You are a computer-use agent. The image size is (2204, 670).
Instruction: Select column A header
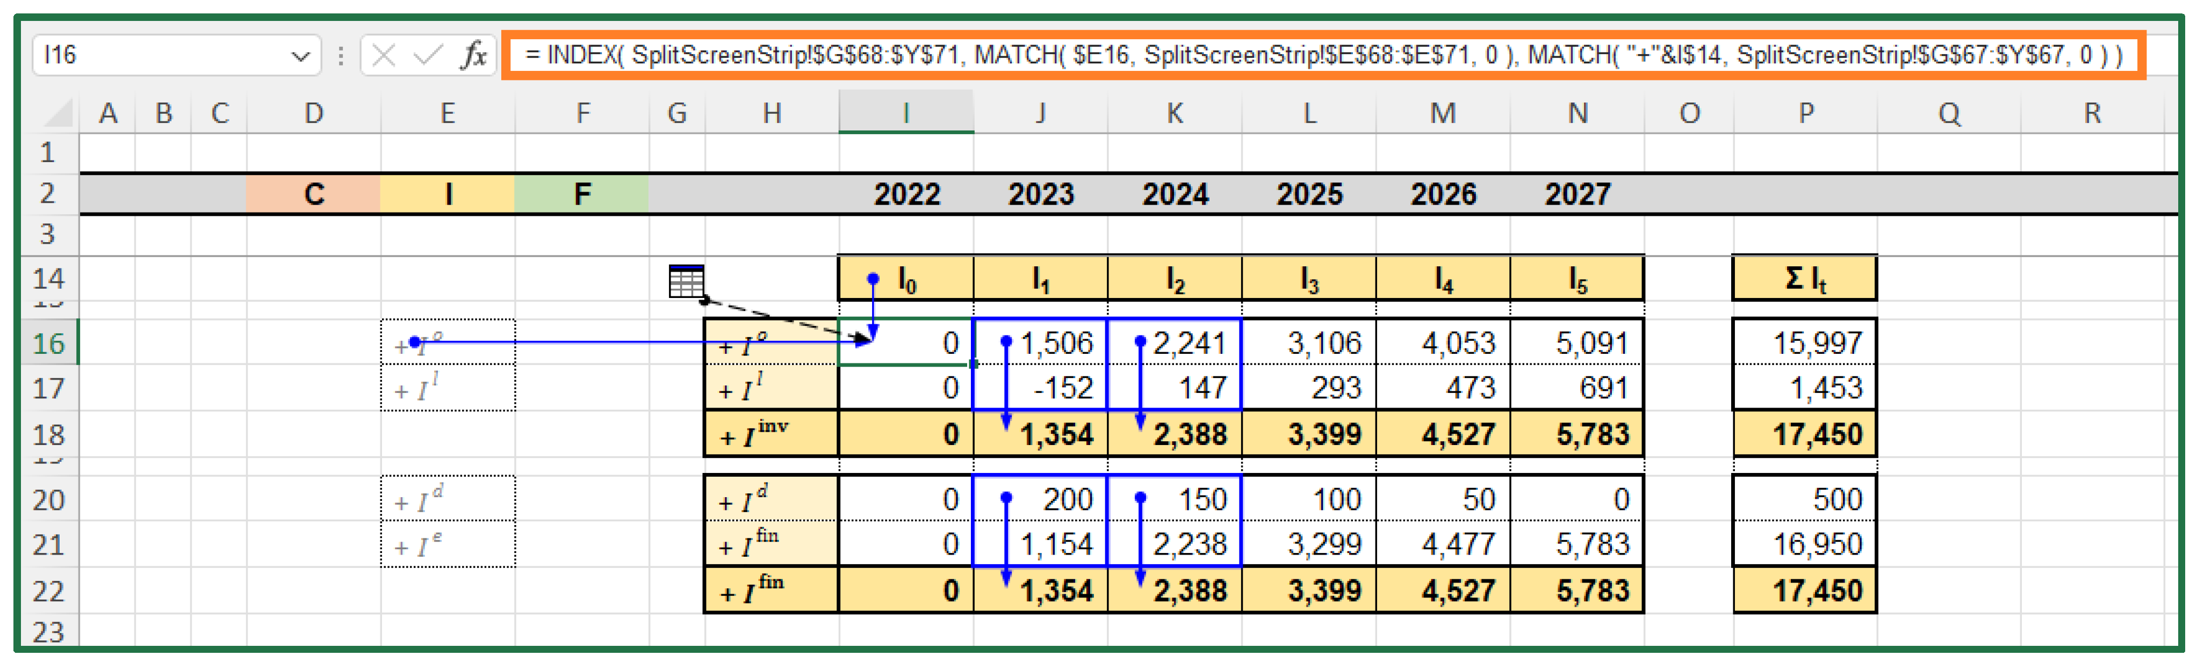(108, 113)
